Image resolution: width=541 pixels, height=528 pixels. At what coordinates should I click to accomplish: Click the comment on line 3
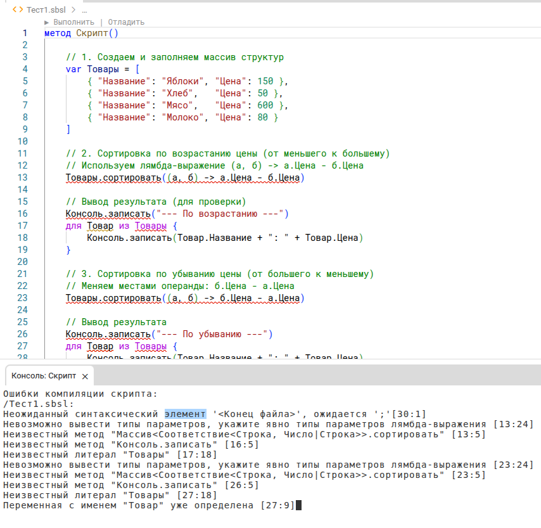tap(175, 57)
